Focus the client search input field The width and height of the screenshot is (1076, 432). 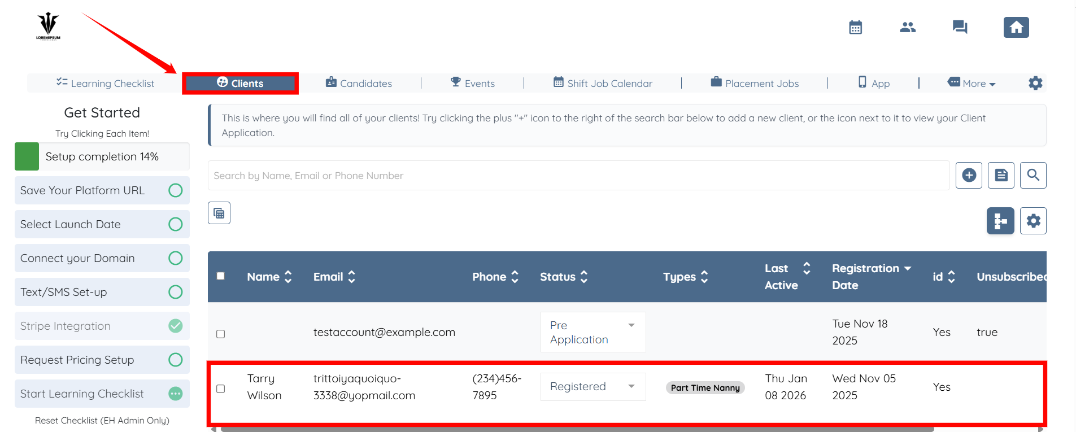(579, 176)
